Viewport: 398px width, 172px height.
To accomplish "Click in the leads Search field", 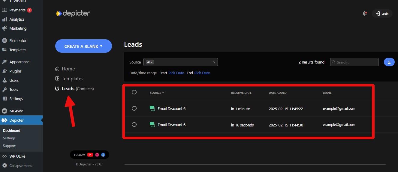I will (x=354, y=62).
